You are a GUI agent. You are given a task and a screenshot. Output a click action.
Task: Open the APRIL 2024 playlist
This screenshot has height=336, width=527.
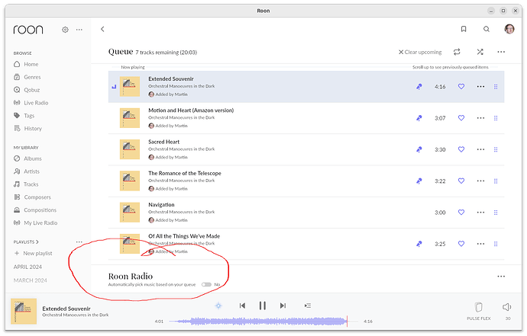[27, 267]
